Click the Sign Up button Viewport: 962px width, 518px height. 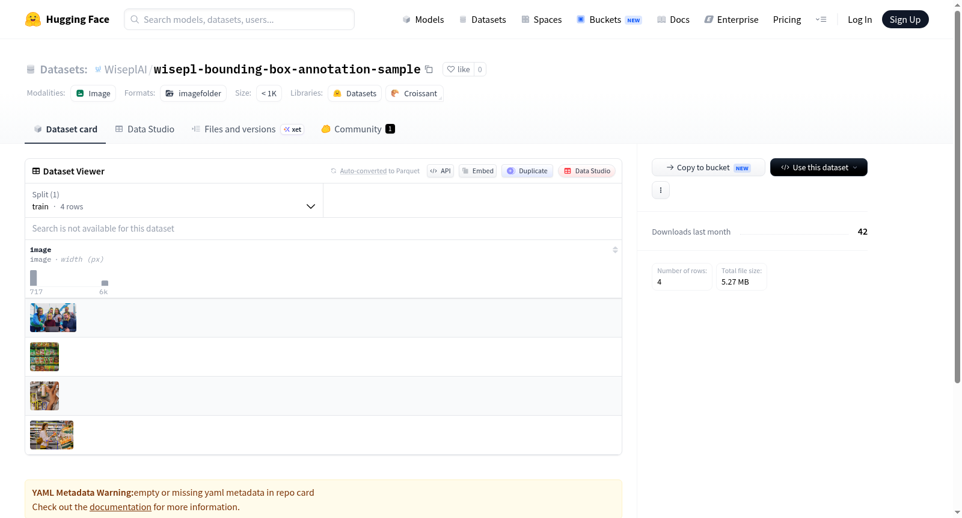(x=905, y=19)
